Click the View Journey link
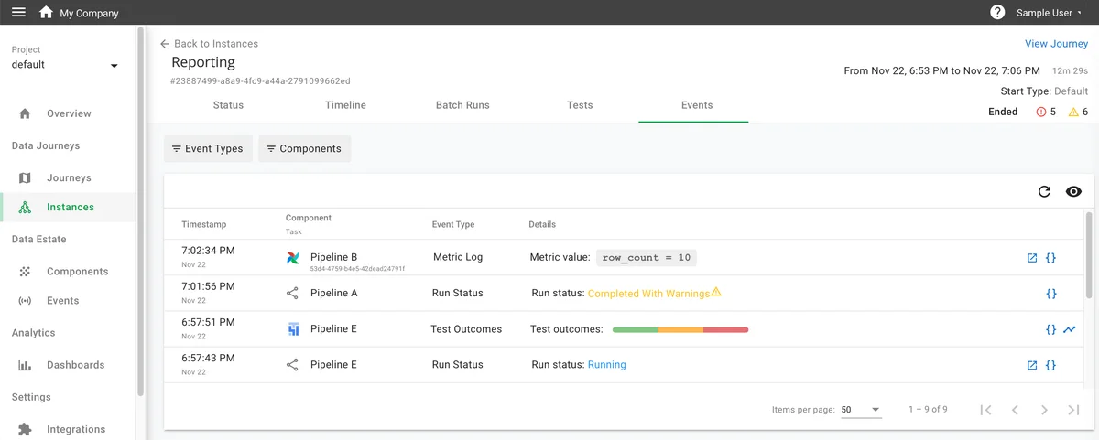Image resolution: width=1099 pixels, height=440 pixels. 1056,44
